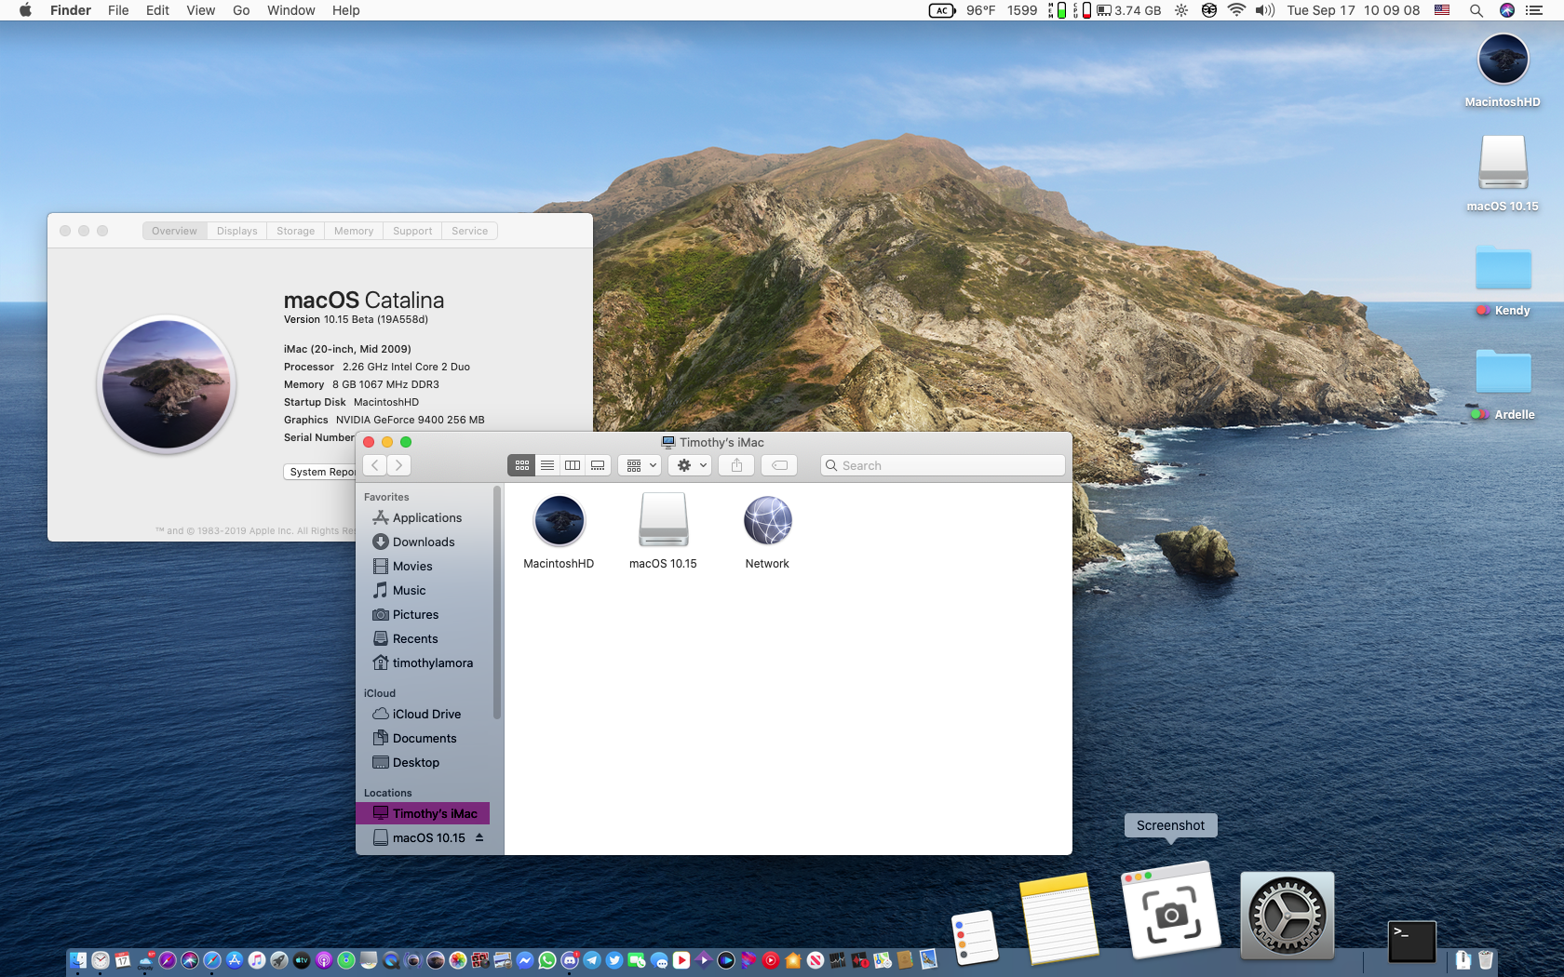The image size is (1564, 977).
Task: Open Discord from the Dock
Action: 570,960
